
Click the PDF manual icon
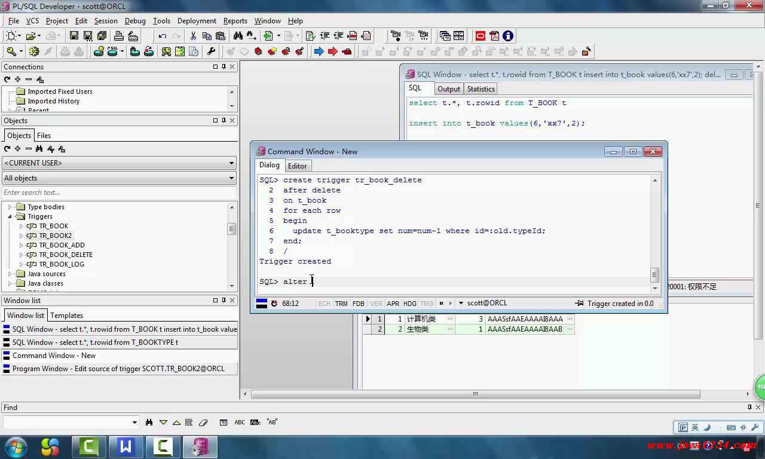pos(494,36)
